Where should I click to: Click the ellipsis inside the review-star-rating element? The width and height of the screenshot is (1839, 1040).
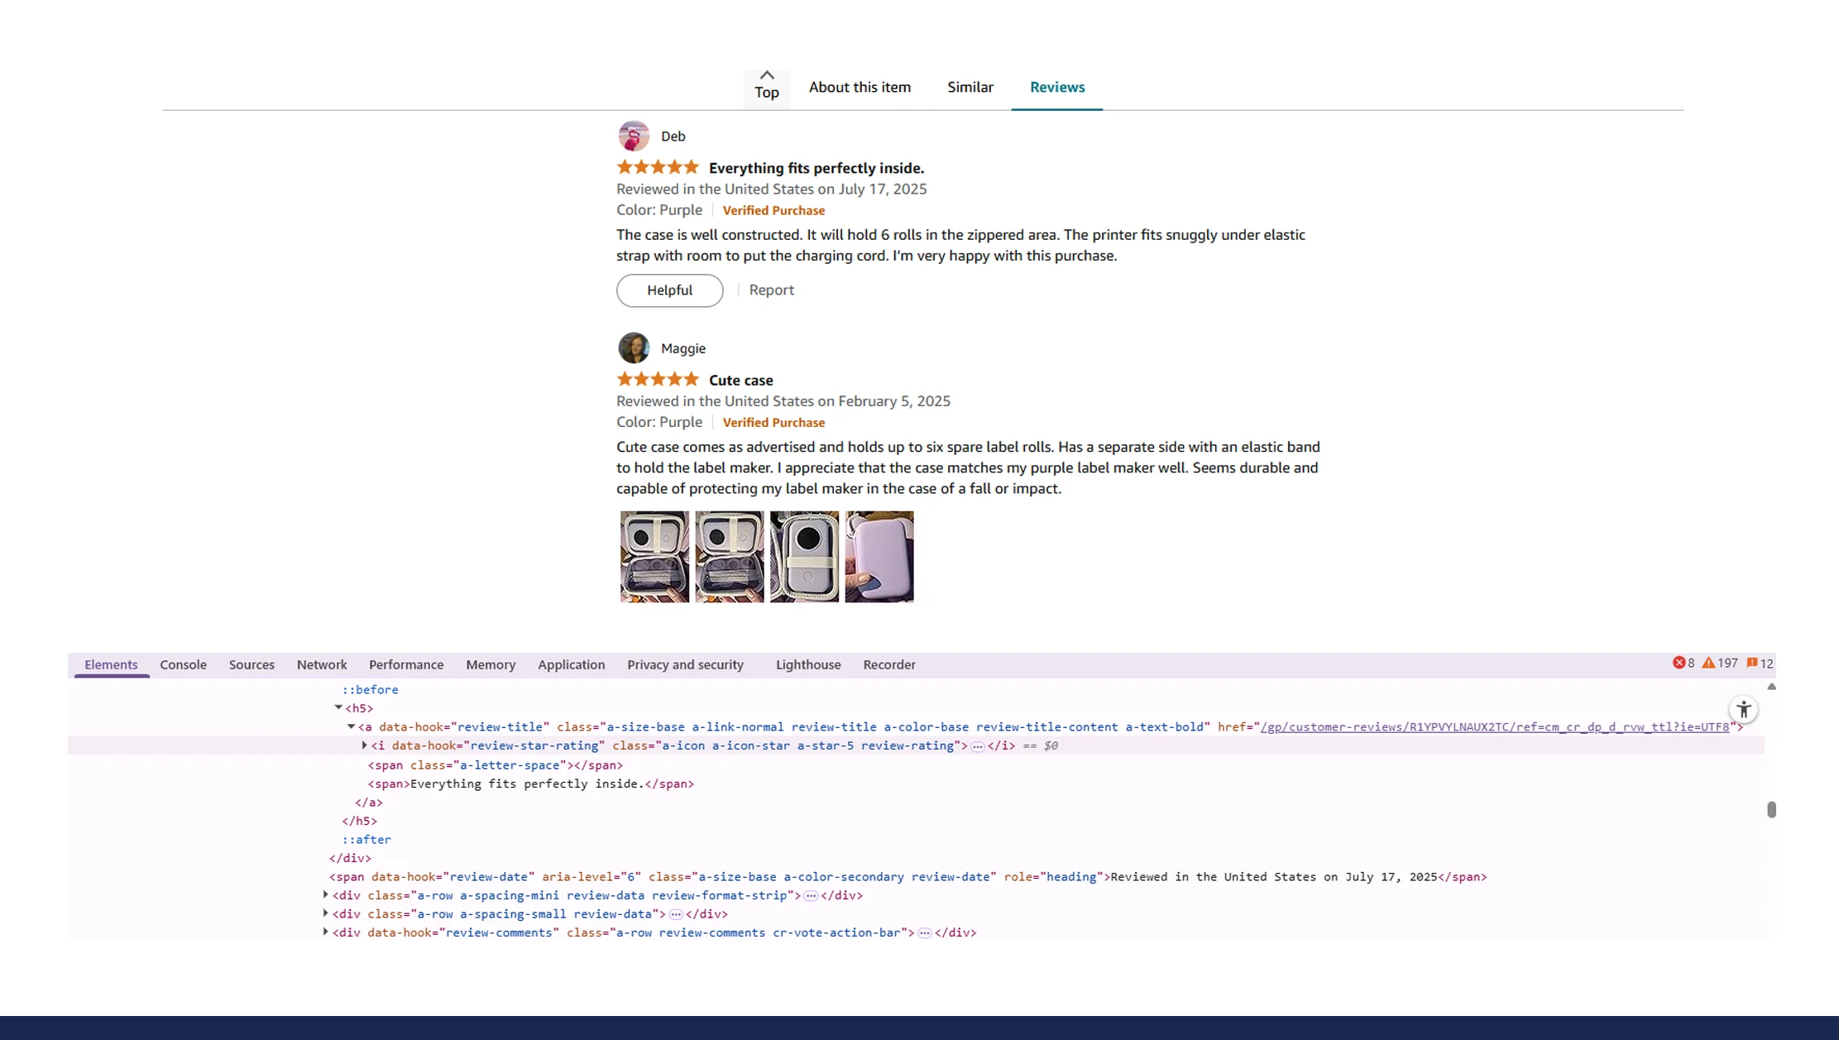click(x=977, y=745)
